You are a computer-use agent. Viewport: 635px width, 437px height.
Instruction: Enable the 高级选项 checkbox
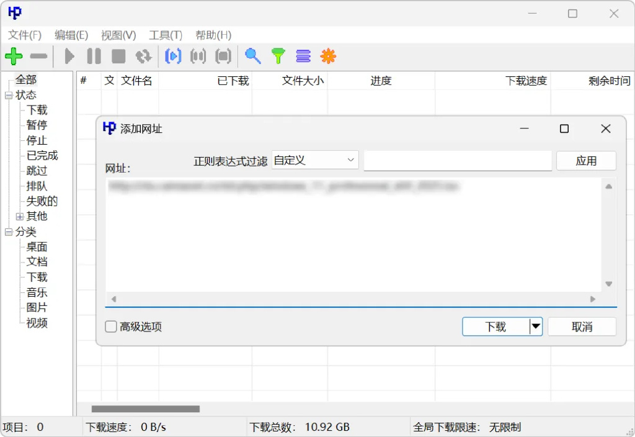(x=111, y=327)
